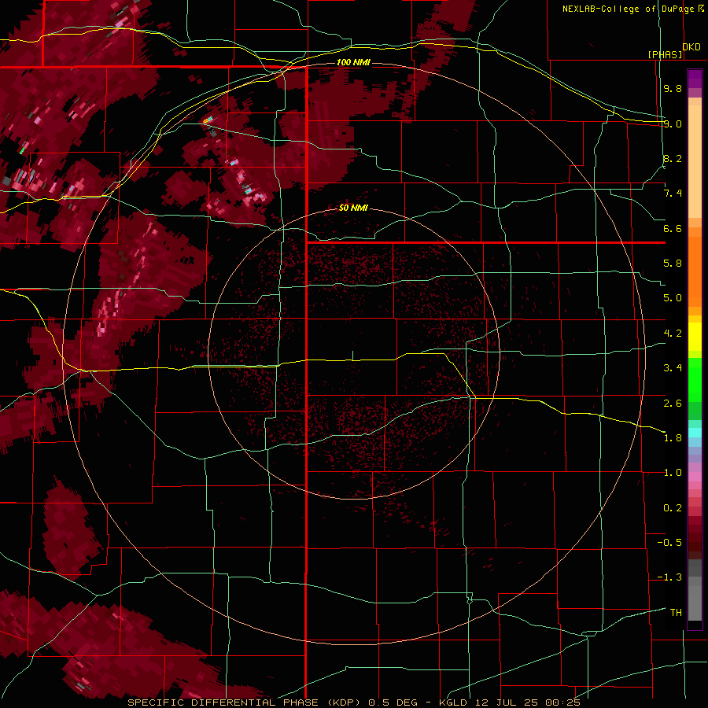Screen dimensions: 708x708
Task: Click the KGLD radar site identifier
Action: coord(453,702)
